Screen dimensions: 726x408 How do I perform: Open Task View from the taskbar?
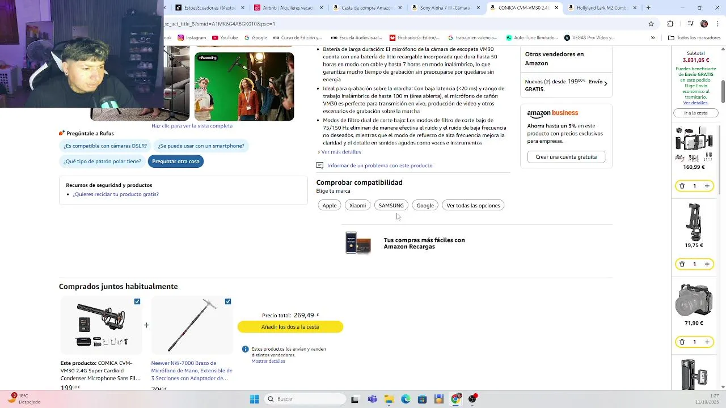coord(354,399)
